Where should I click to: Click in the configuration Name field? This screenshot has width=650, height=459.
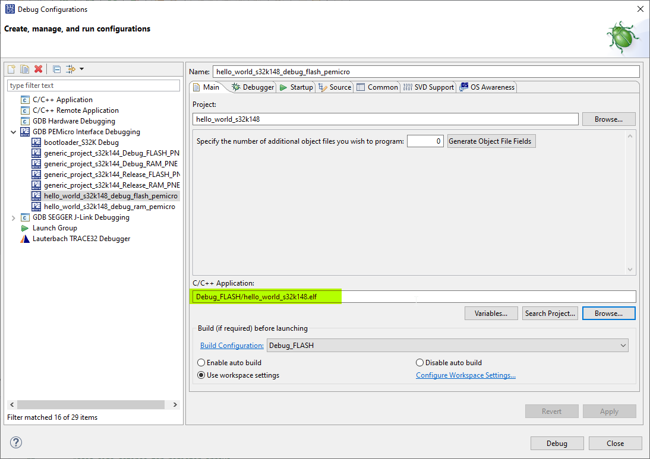pos(416,71)
